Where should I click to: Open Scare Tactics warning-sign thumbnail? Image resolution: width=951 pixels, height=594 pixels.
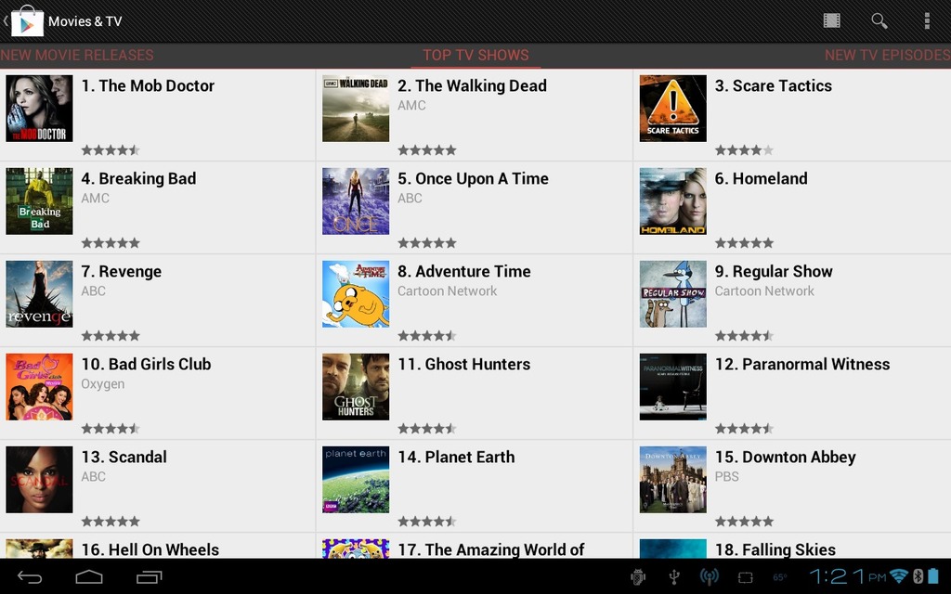pyautogui.click(x=673, y=109)
